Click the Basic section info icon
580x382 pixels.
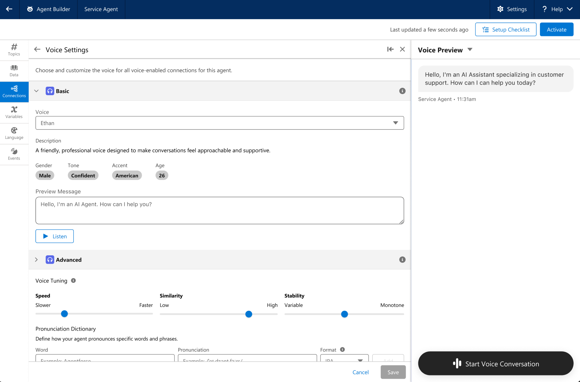[402, 91]
